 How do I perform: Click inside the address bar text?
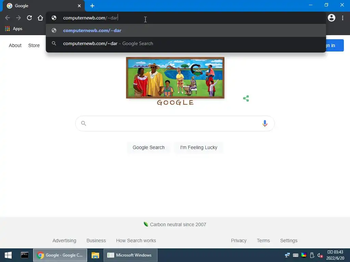coord(90,18)
